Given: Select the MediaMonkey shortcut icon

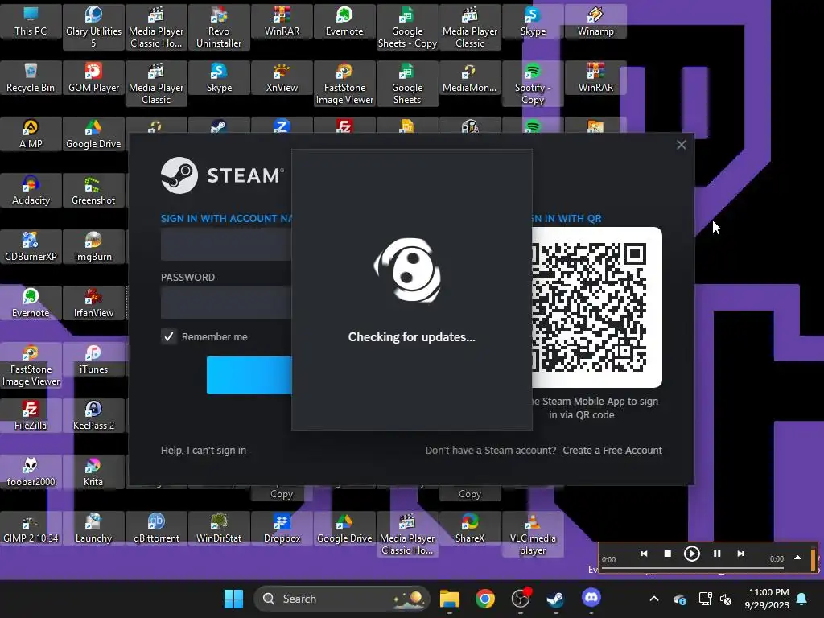Looking at the screenshot, I should click(470, 78).
